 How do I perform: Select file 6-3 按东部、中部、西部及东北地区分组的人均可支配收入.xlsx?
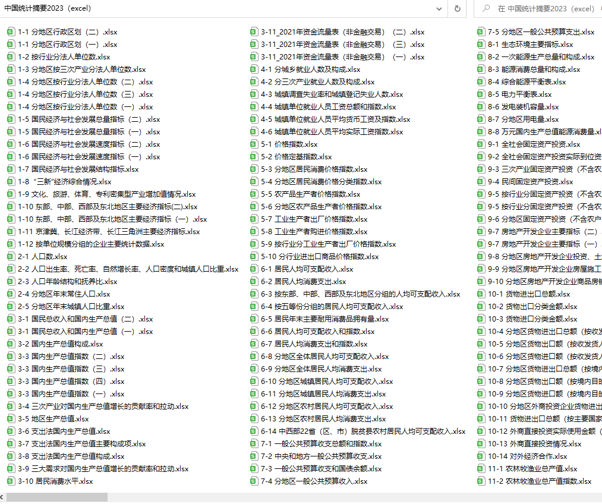tap(355, 294)
